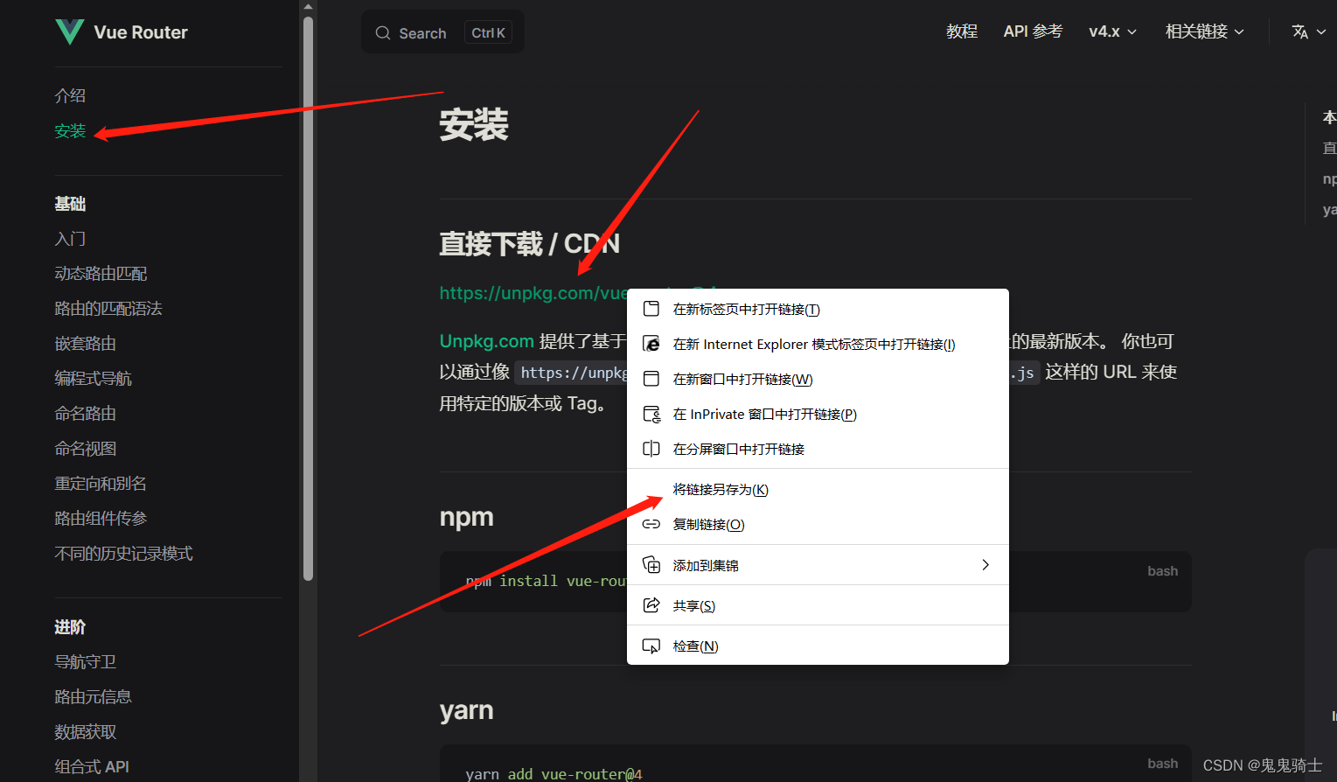This screenshot has width=1337, height=782.
Task: Open the API 参考 nav link
Action: [1033, 31]
